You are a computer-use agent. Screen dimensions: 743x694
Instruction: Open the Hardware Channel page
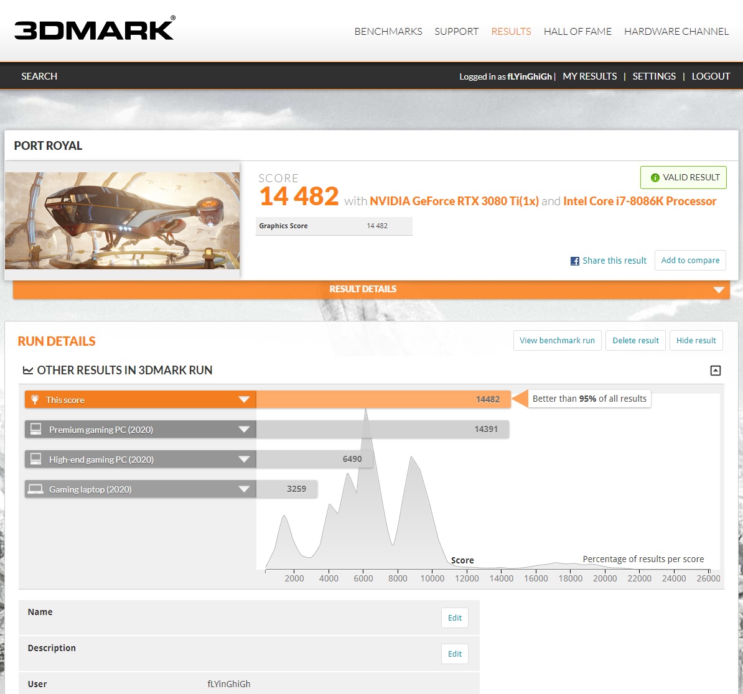click(x=676, y=31)
